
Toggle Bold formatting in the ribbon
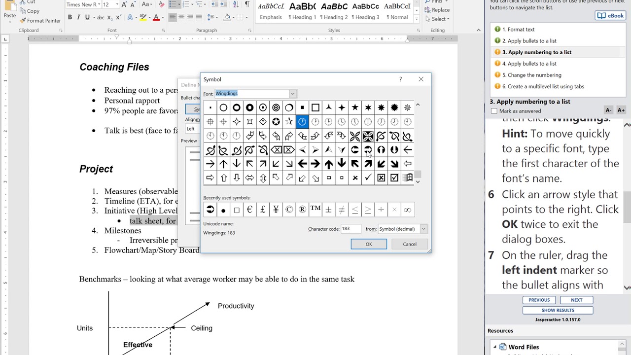tap(70, 17)
